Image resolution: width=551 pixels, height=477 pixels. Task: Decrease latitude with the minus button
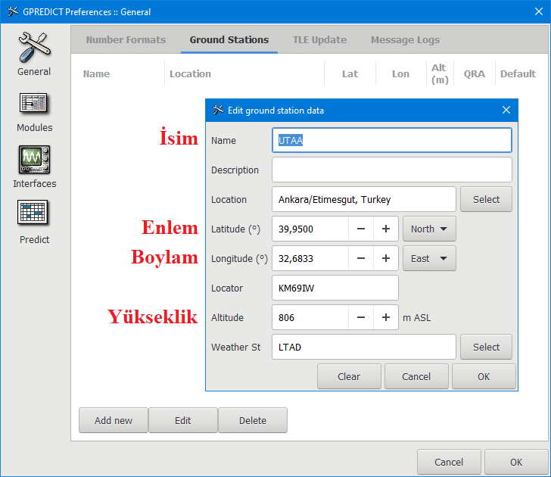pyautogui.click(x=361, y=229)
